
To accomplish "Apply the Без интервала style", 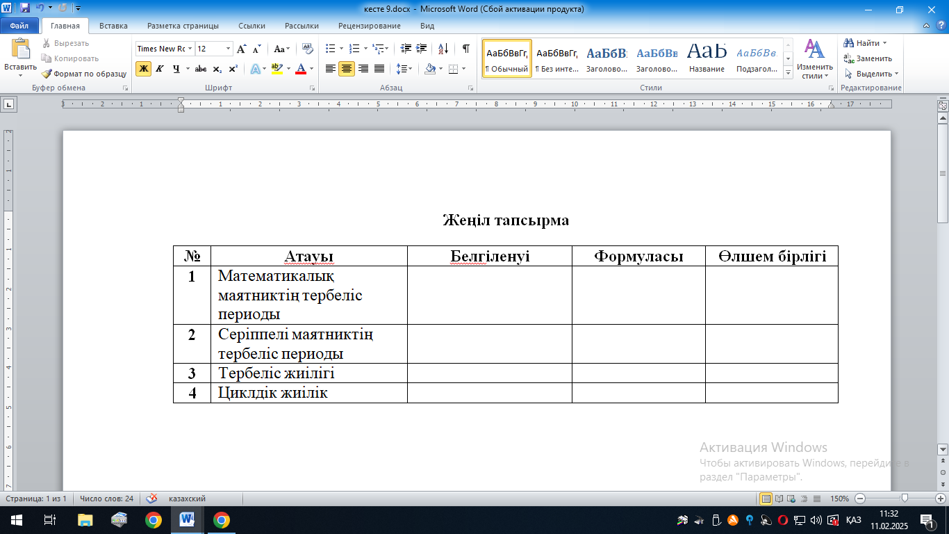I will click(x=557, y=58).
